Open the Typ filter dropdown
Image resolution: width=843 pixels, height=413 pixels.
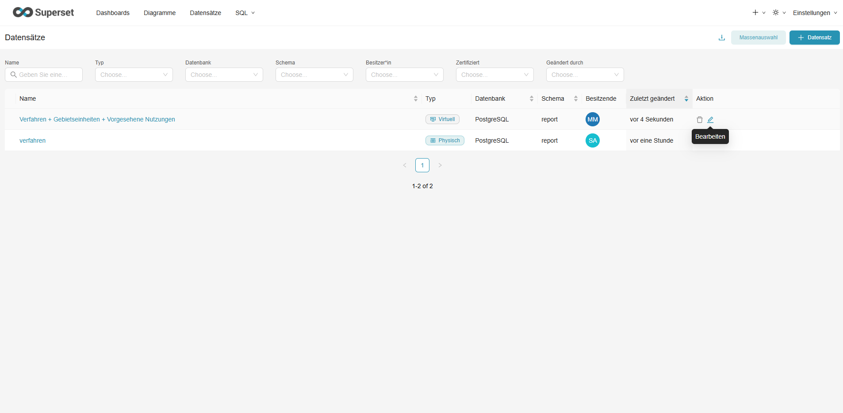(x=134, y=75)
